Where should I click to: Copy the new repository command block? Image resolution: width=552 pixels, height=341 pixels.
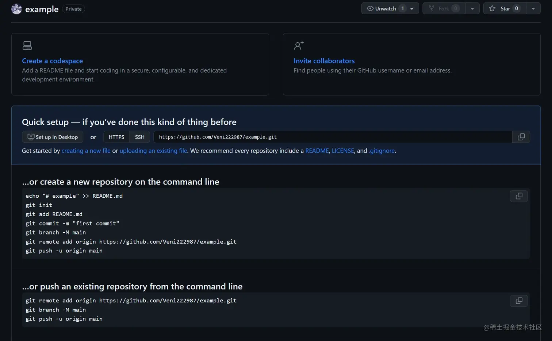tap(519, 196)
